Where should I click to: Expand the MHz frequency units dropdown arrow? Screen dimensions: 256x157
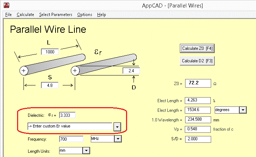(x=118, y=139)
